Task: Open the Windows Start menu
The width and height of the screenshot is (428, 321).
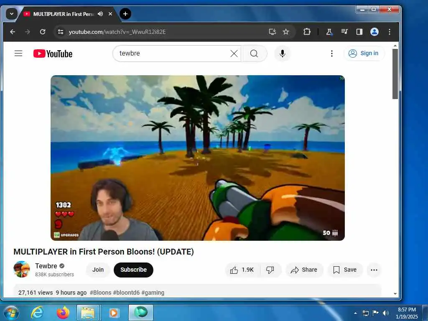Action: tap(11, 313)
